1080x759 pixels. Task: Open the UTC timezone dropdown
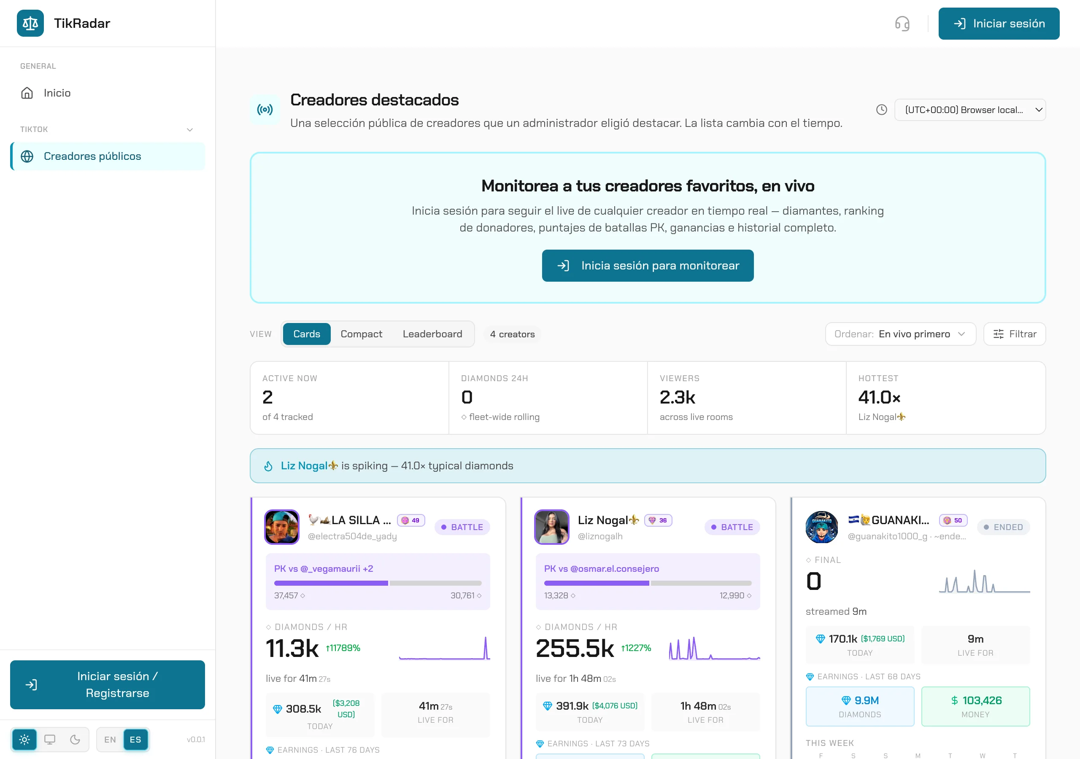click(x=970, y=110)
